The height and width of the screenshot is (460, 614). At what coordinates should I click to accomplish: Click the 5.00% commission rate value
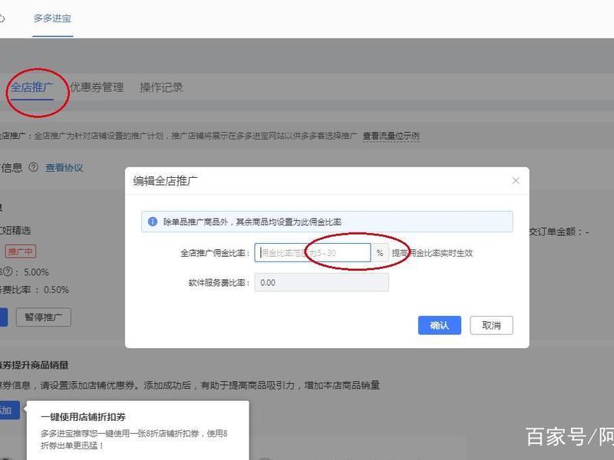[x=36, y=272]
